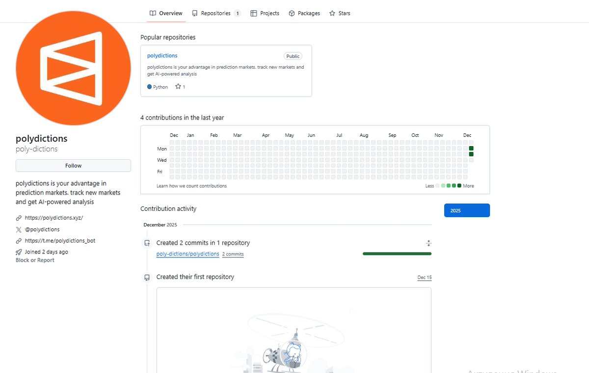
Task: Click the X logo icon beside @polydictions
Action: coord(19,229)
